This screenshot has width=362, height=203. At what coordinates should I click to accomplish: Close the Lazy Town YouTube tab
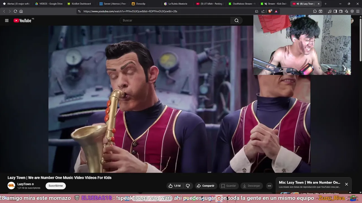pos(319,4)
